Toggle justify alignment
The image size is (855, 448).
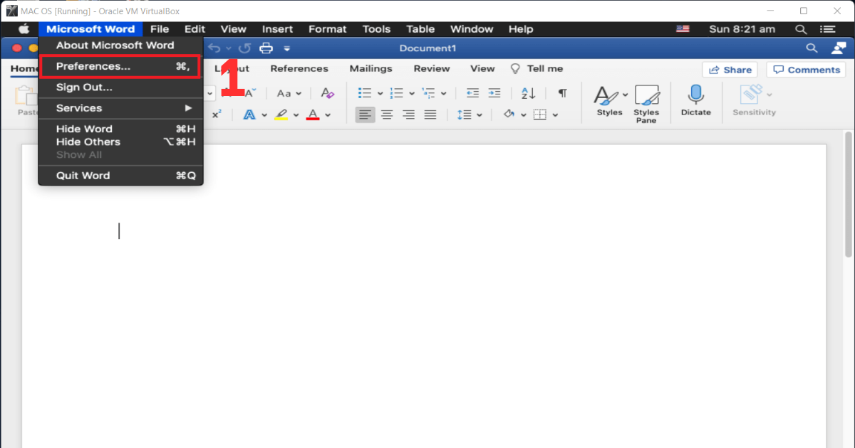[430, 114]
